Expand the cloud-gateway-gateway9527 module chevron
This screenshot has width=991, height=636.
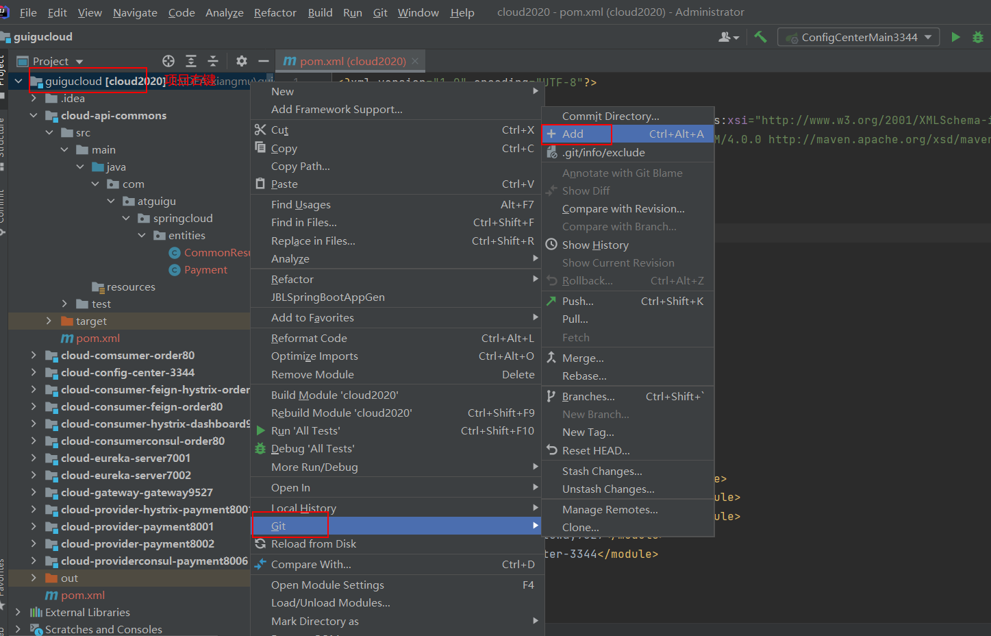pyautogui.click(x=34, y=492)
